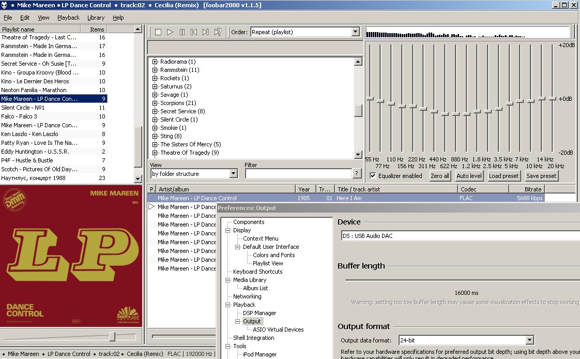Select 'Context Menu' in Preferences tree
This screenshot has width=580, height=359.
click(261, 238)
